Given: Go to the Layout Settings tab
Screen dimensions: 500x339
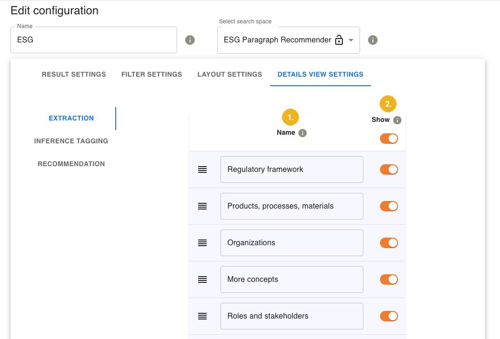Looking at the screenshot, I should point(230,74).
